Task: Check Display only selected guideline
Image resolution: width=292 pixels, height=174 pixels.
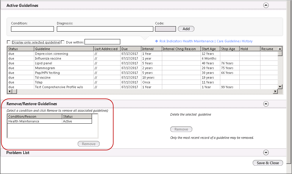Action: 9,42
